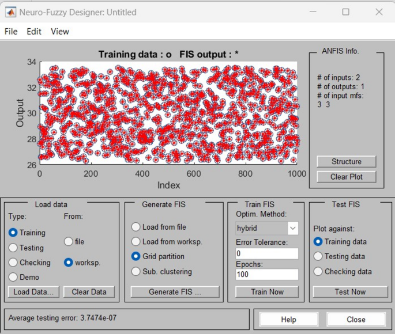Choose Demo data type option
This screenshot has width=395, height=334.
coord(13,278)
